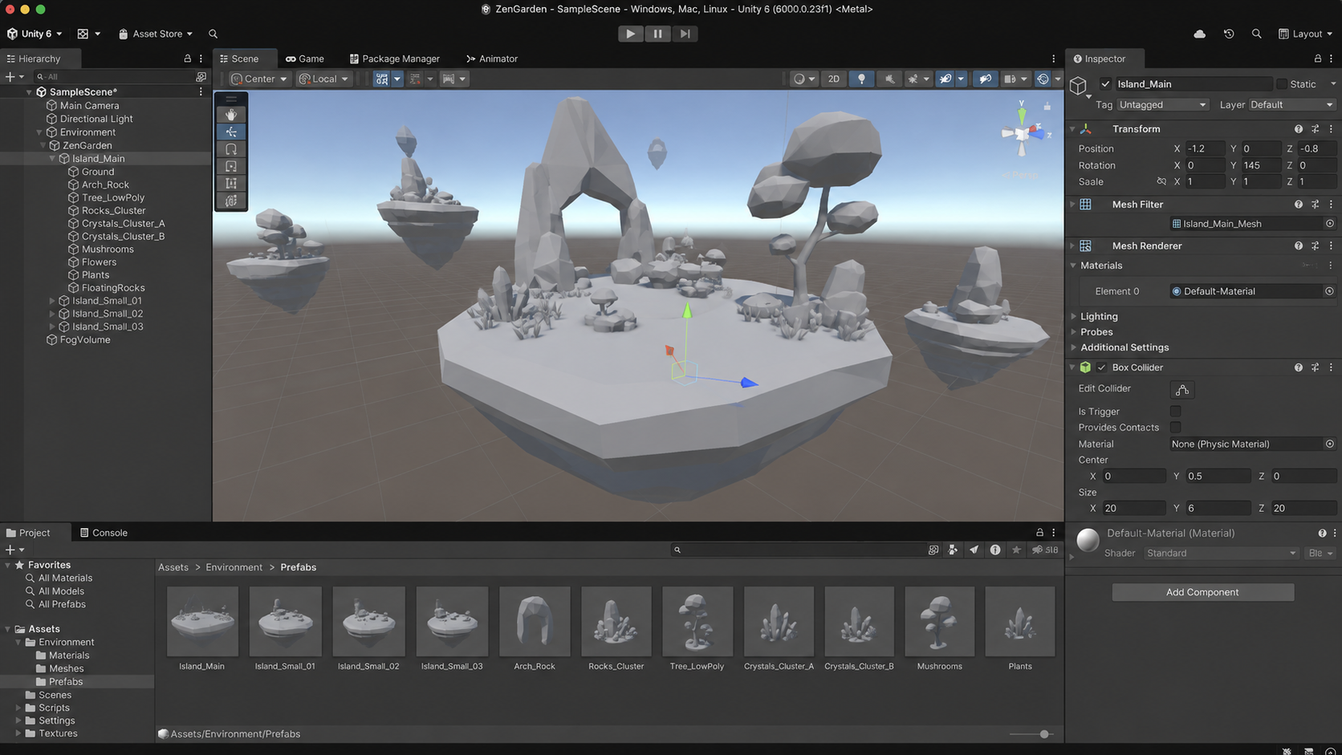Enable the Provides Contacts checkbox
This screenshot has height=755, width=1342.
[x=1175, y=428]
